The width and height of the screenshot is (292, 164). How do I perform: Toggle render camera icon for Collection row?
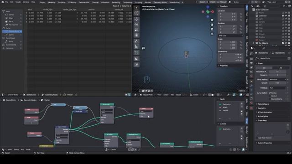[x=289, y=16]
